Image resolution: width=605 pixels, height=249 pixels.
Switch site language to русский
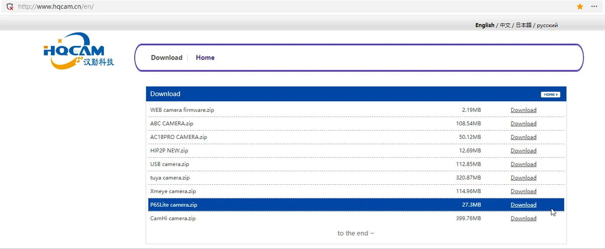tap(547, 25)
